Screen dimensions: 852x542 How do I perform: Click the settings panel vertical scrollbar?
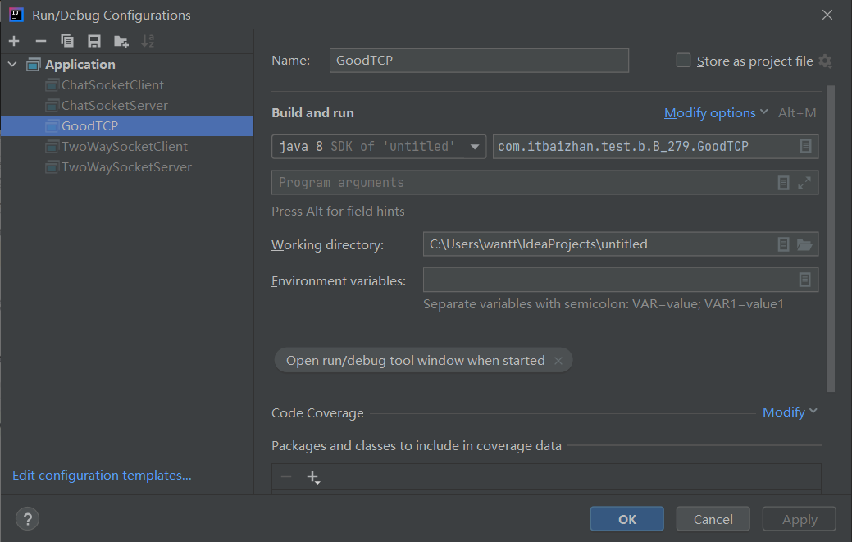coord(830,239)
